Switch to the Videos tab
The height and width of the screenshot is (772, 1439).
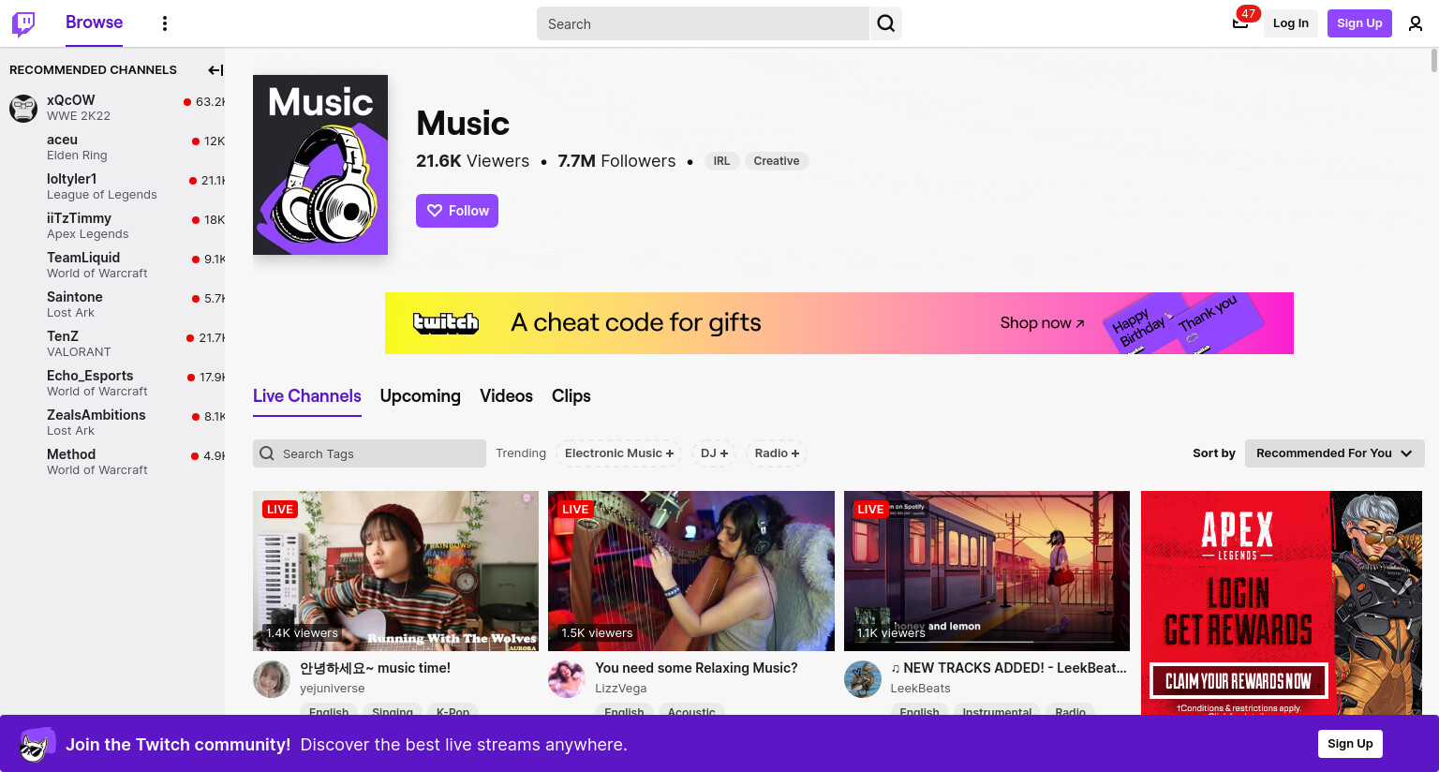[507, 396]
